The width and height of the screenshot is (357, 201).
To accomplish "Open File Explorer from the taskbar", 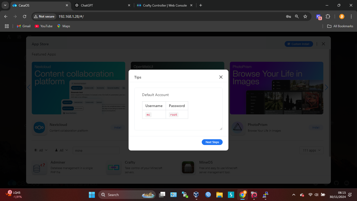I will click(x=219, y=195).
